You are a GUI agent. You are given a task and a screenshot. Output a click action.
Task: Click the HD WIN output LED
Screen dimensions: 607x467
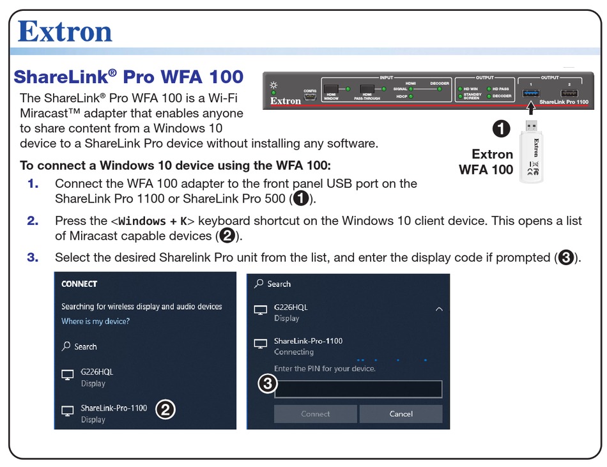point(460,89)
